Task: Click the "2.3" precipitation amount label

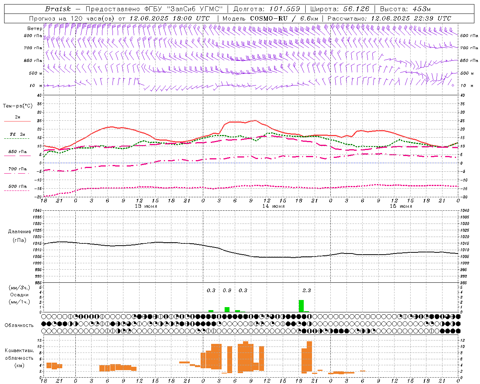Action: point(307,290)
